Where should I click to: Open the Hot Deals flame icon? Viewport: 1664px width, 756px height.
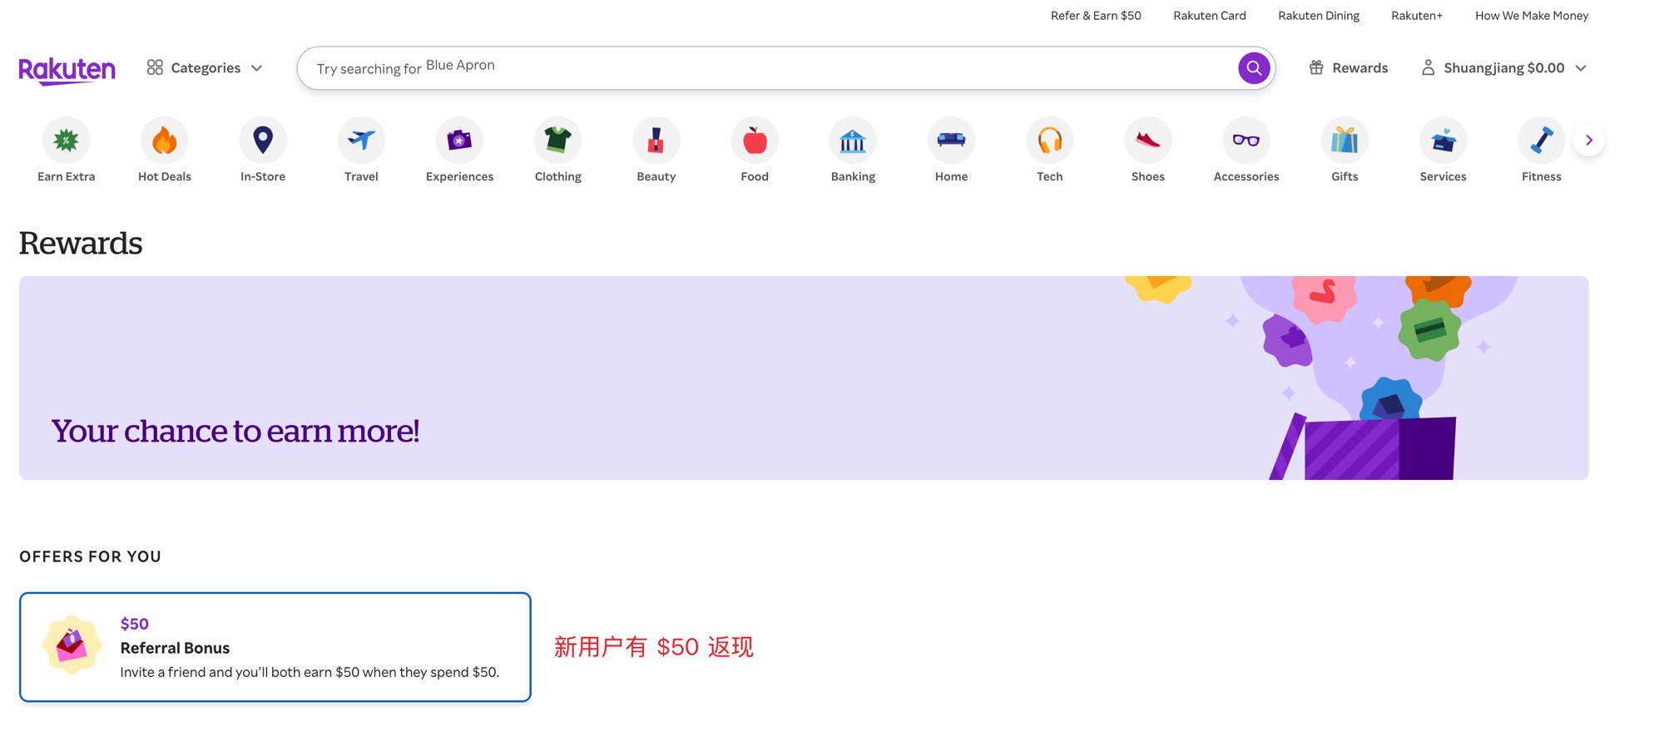click(x=165, y=141)
